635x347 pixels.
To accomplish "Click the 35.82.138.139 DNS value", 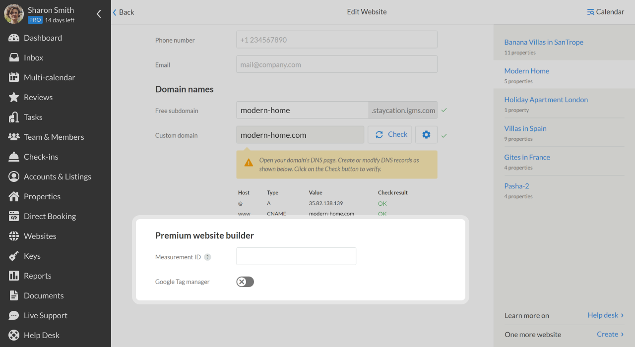I will coord(326,203).
